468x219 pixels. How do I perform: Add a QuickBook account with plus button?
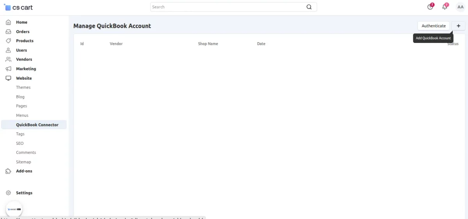[458, 26]
